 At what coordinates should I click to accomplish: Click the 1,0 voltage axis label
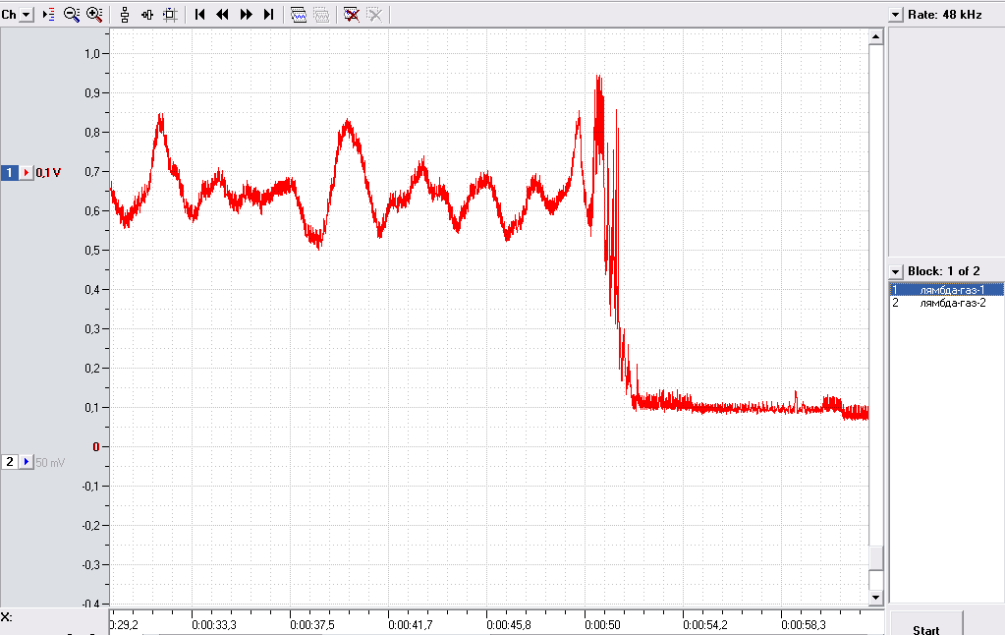point(92,54)
